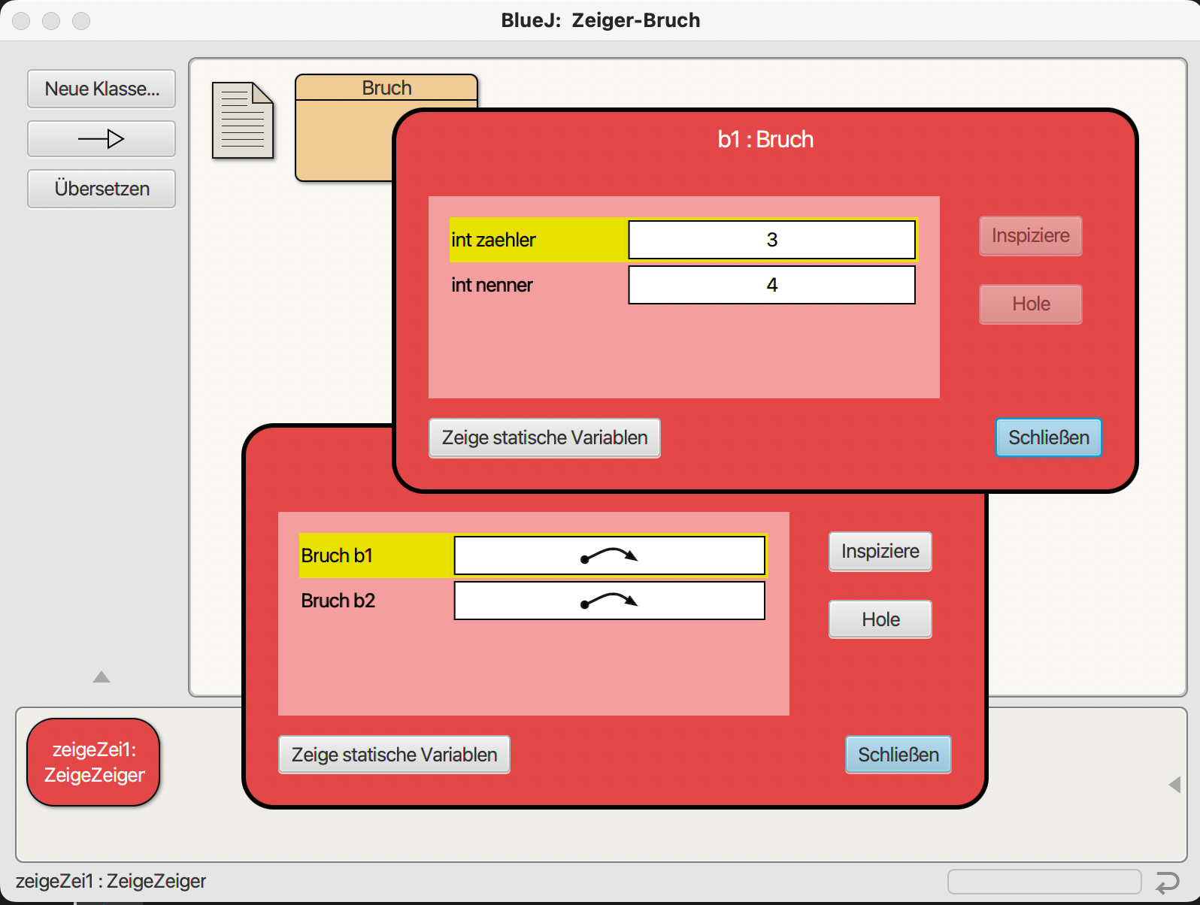The width and height of the screenshot is (1200, 905).
Task: Collapse sidebar with the upward triangle
Action: point(102,676)
